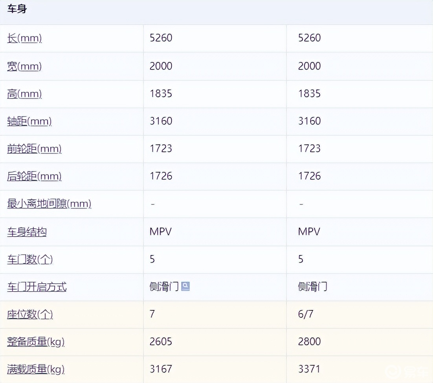Click the image icon beside 侧滑门
Image resolution: width=433 pixels, height=383 pixels.
click(x=185, y=286)
